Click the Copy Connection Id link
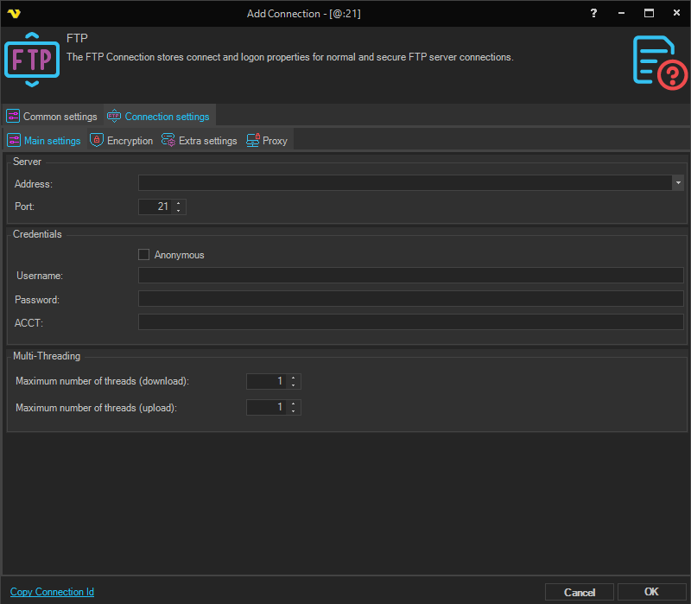This screenshot has height=604, width=691. (52, 592)
